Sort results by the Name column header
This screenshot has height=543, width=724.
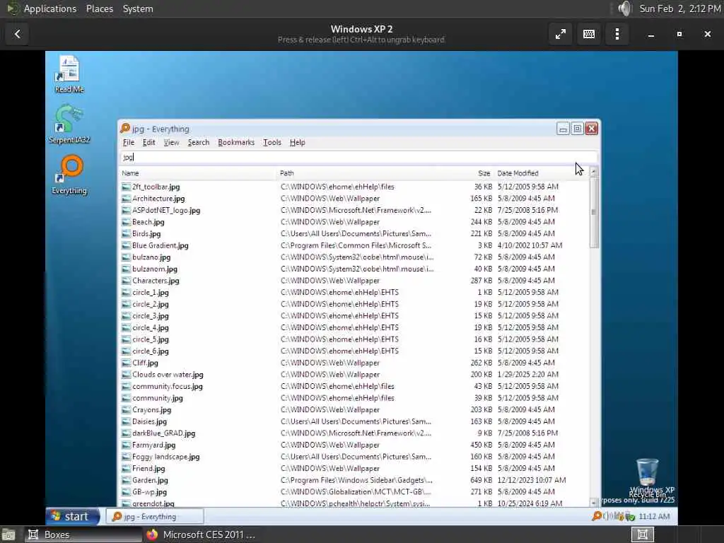click(x=198, y=173)
